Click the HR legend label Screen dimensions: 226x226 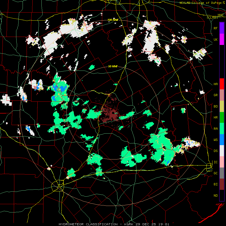[x=215, y=118]
